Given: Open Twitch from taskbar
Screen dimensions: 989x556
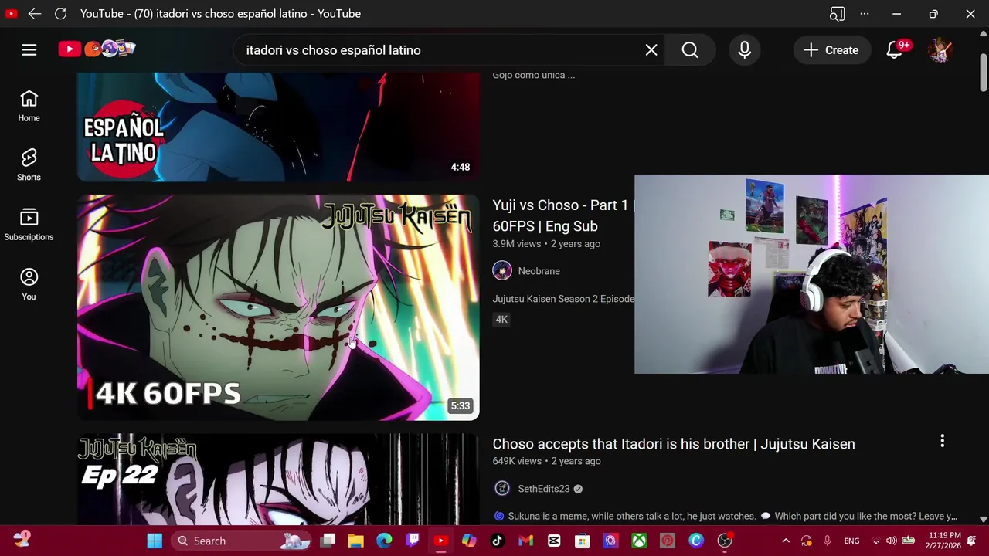Looking at the screenshot, I should point(413,541).
